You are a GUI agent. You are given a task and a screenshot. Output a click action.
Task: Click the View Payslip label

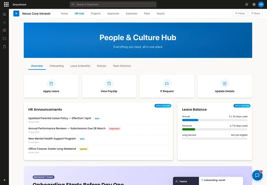109,91
